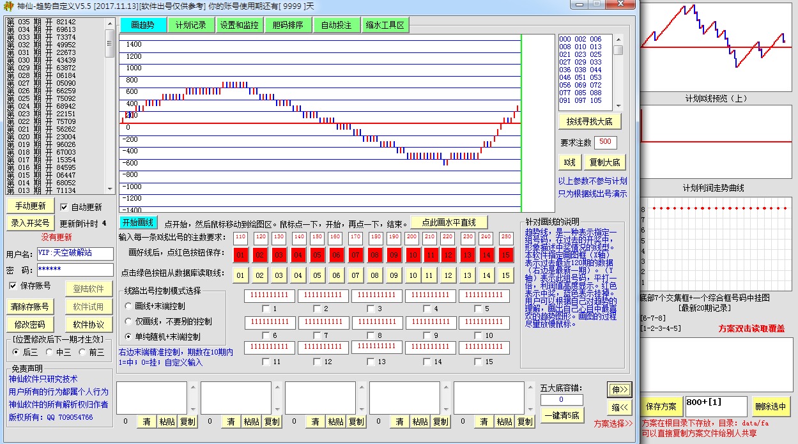Click down arrow of number list scrollbar
This screenshot has height=444, width=798.
click(618, 106)
